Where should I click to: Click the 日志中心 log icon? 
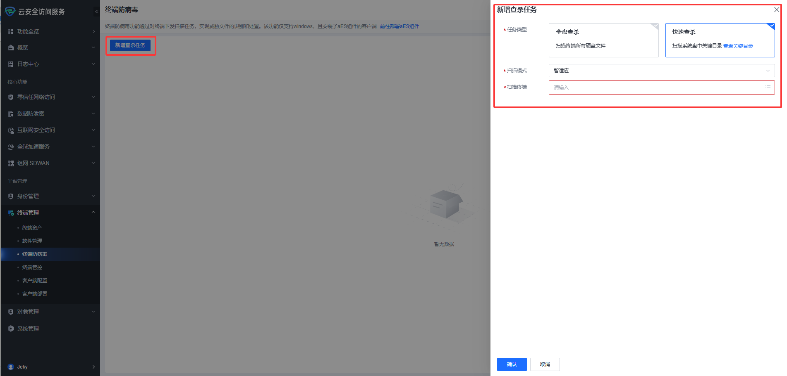tap(11, 64)
